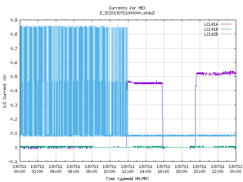
Task: Select the y-axis tick value '0.9'
Action: [x=14, y=20]
